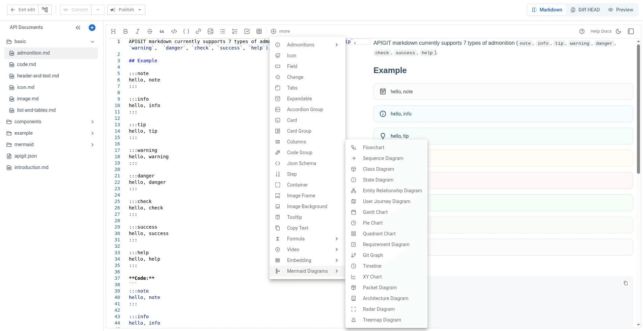Insert an Entity Relationship Diagram

[x=386, y=191]
